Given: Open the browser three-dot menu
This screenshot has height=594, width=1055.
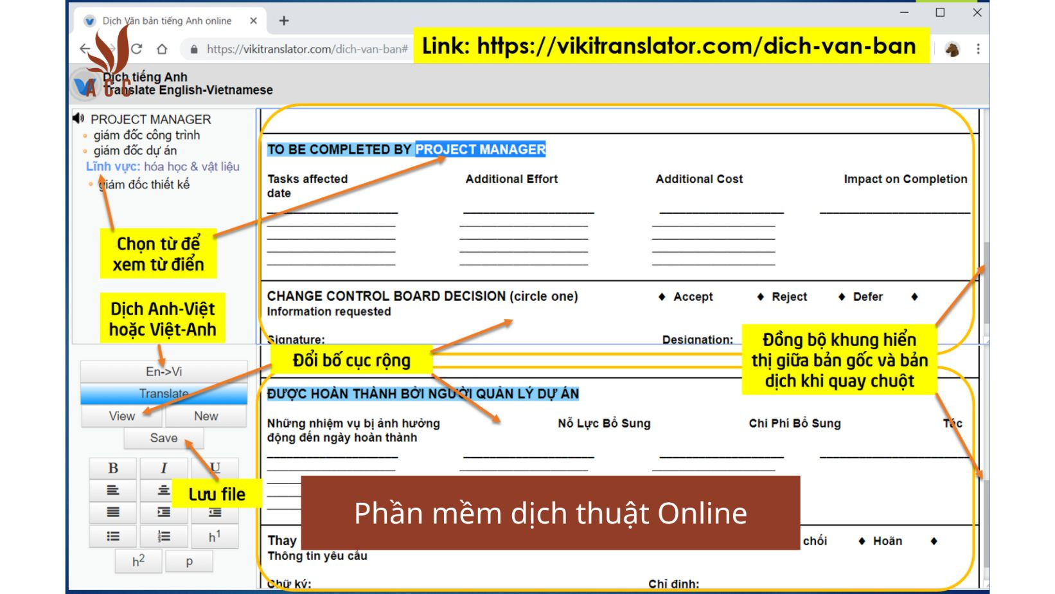Looking at the screenshot, I should pos(978,49).
